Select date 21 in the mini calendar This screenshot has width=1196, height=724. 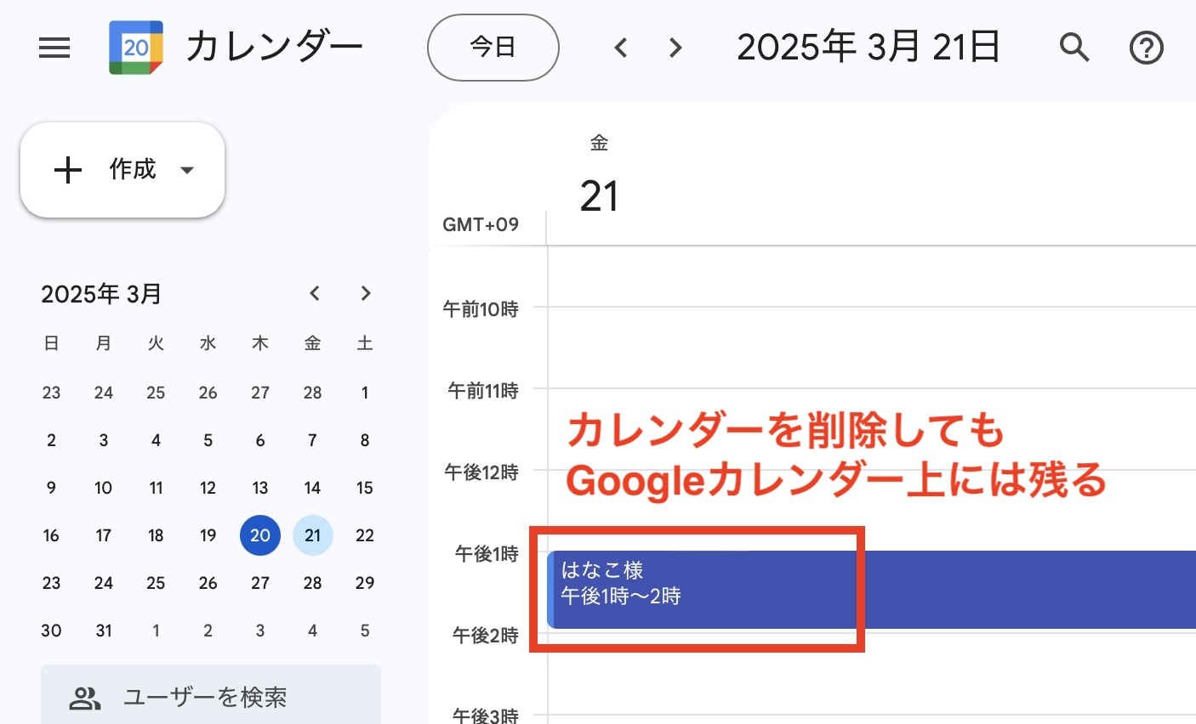pos(312,535)
